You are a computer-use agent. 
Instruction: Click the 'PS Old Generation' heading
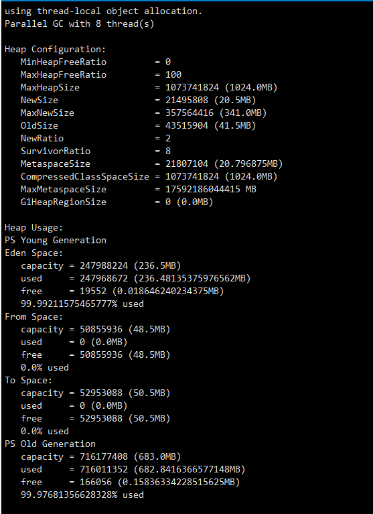pyautogui.click(x=50, y=444)
